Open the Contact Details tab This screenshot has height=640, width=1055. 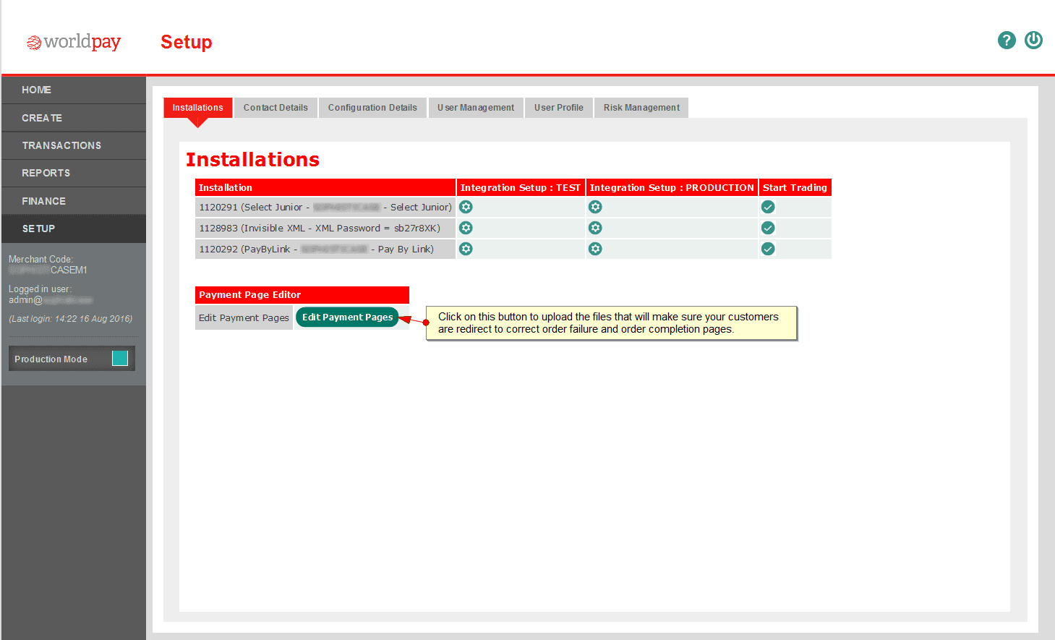pos(276,108)
